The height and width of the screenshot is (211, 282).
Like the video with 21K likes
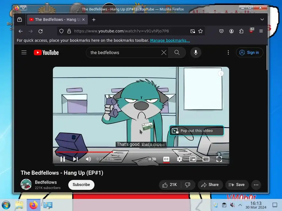click(x=170, y=185)
